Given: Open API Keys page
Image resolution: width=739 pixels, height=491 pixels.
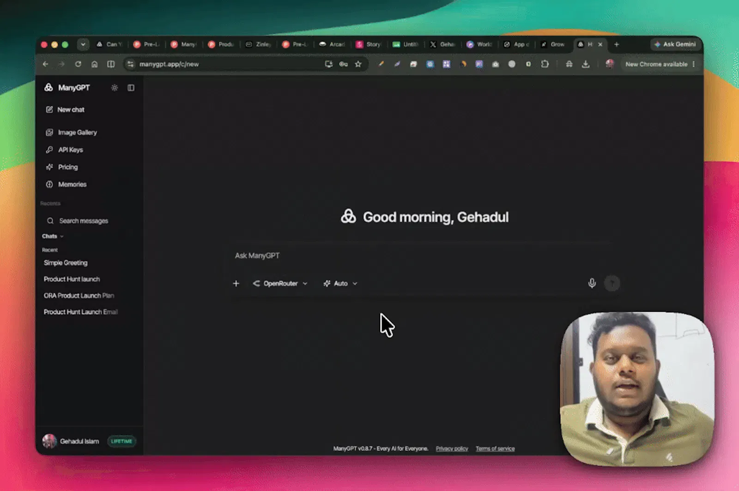Looking at the screenshot, I should pos(65,150).
